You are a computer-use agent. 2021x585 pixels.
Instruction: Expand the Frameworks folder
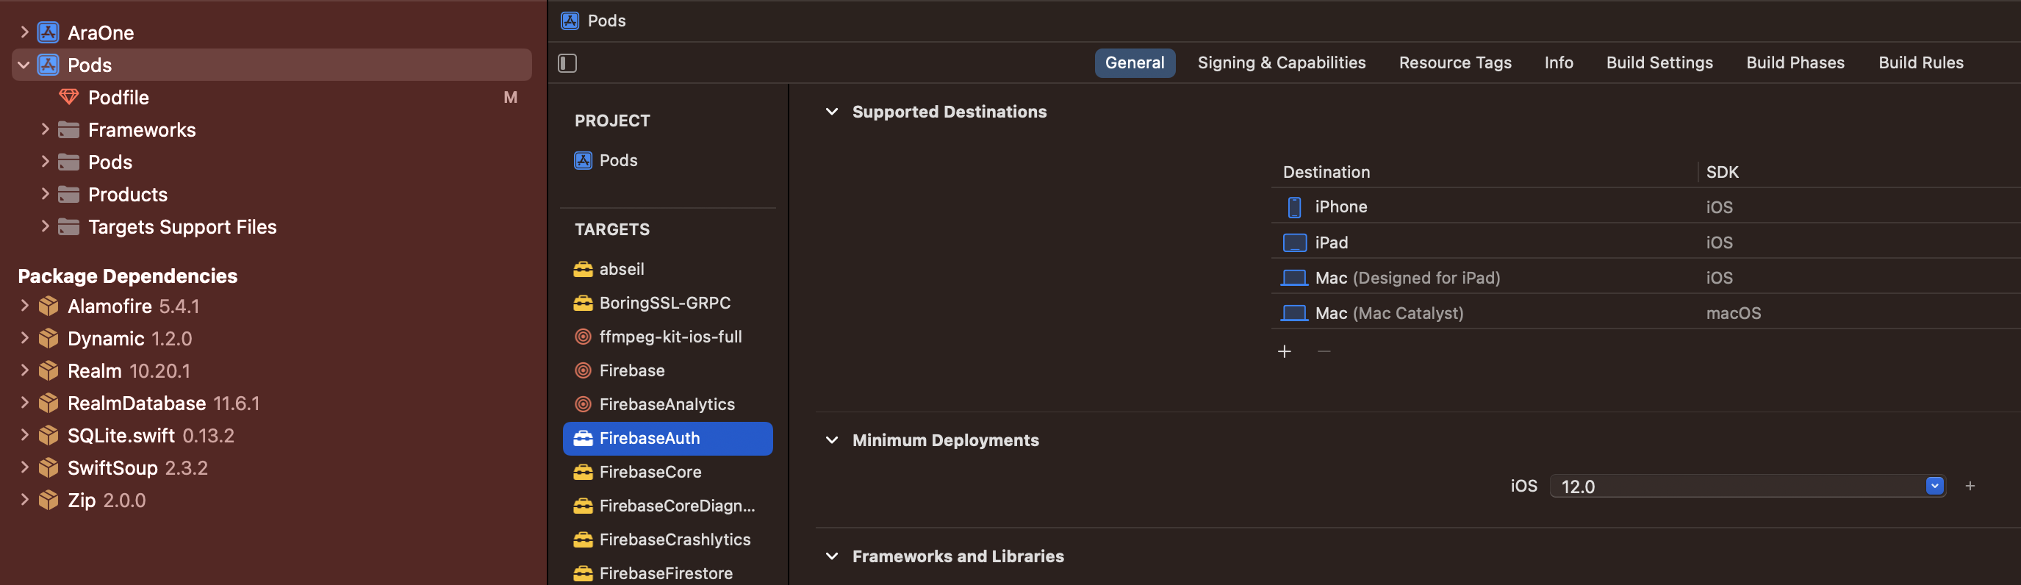tap(45, 129)
